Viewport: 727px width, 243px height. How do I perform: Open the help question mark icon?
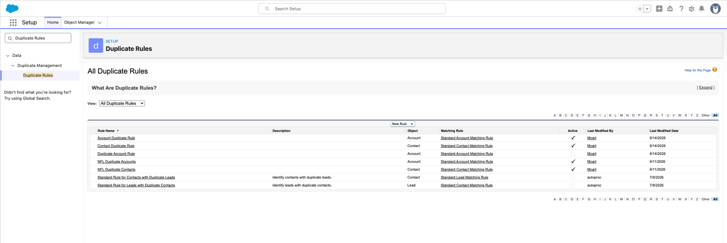681,9
